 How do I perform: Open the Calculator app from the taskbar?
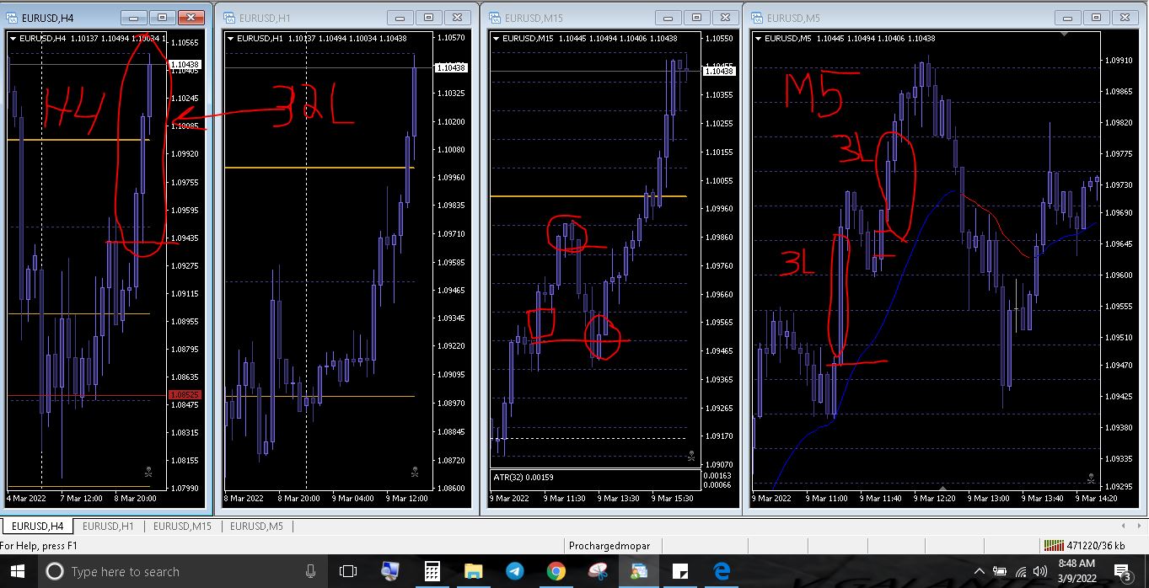tap(432, 571)
